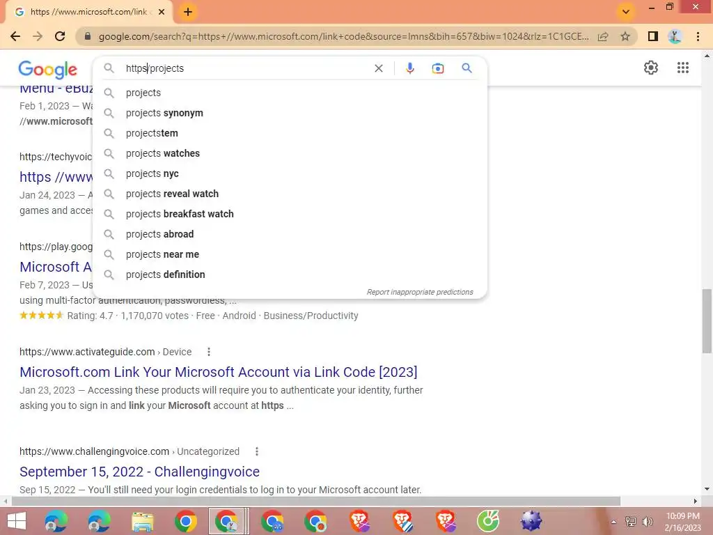Open more options for activateguide.com result
Screen dimensions: 713x535
click(209, 352)
